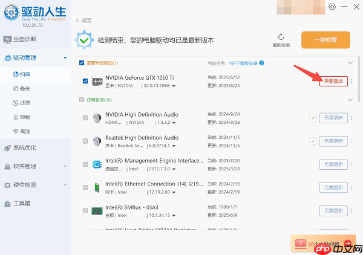Click the 重新检测 rescan icon
Viewport: 363px width, 255px height.
point(281,37)
